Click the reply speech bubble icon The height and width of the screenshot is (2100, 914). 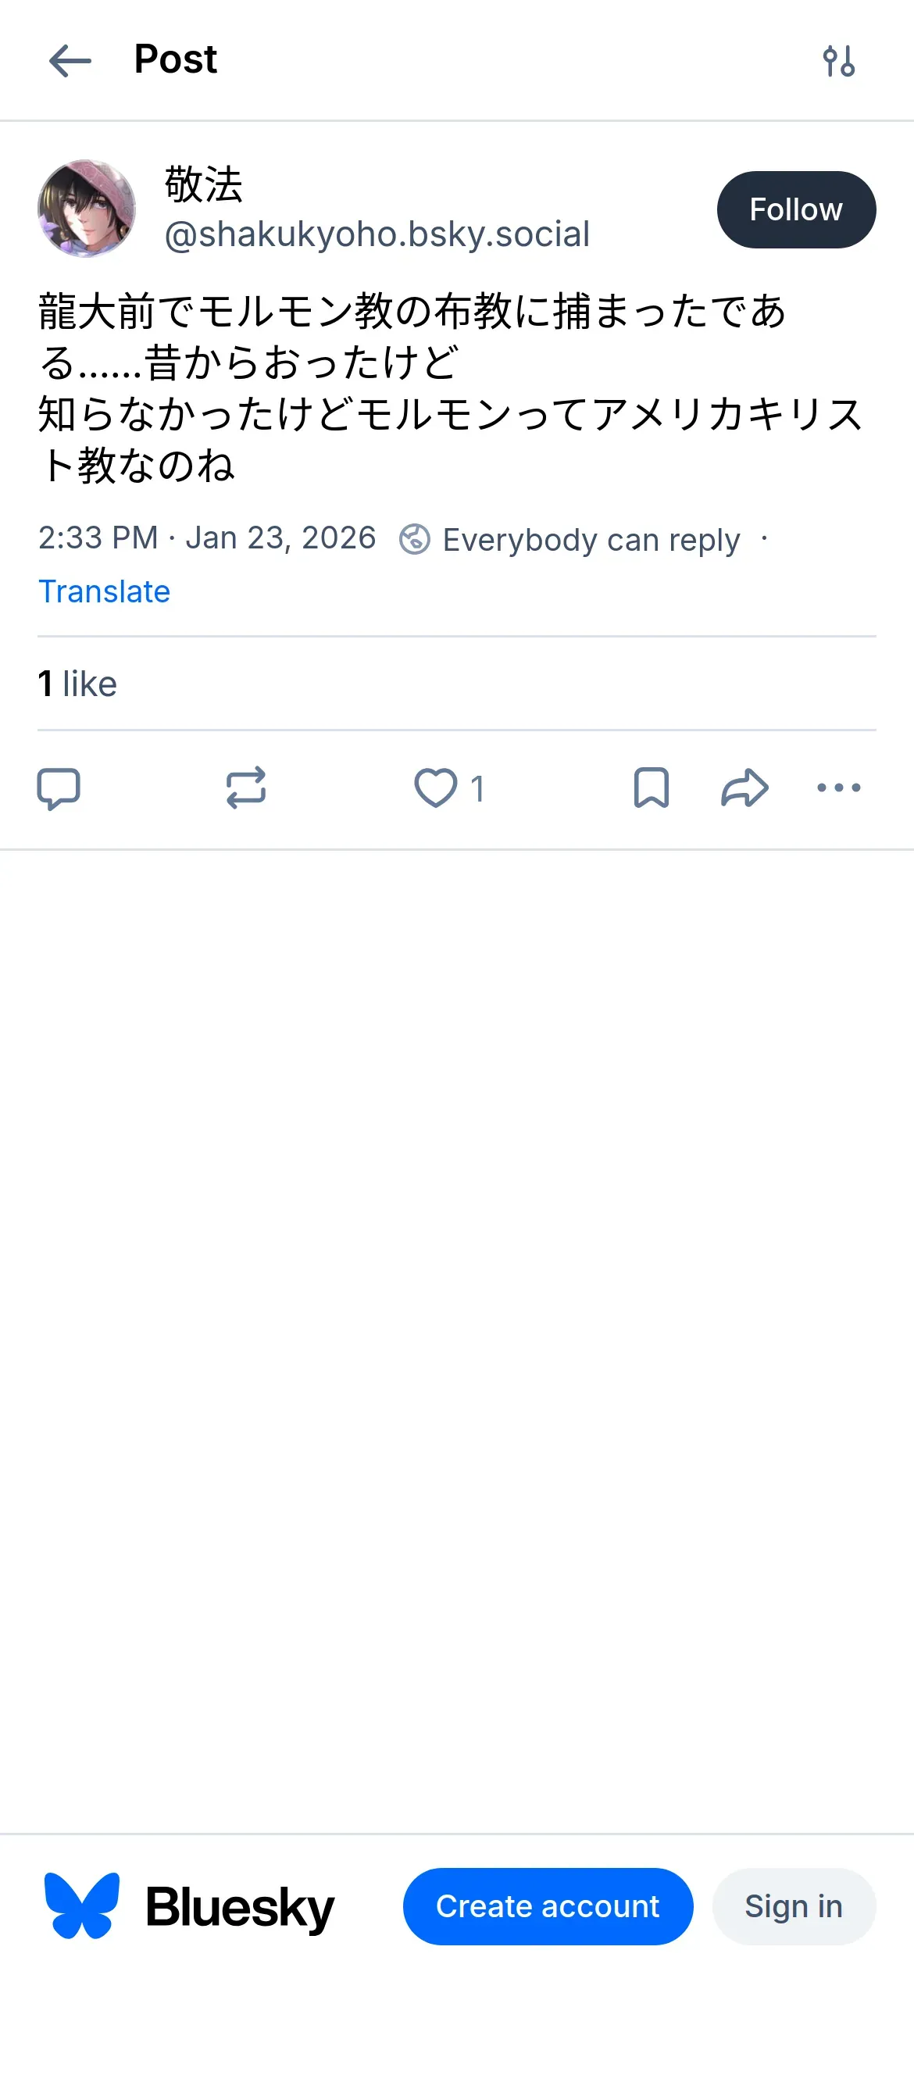tap(59, 788)
